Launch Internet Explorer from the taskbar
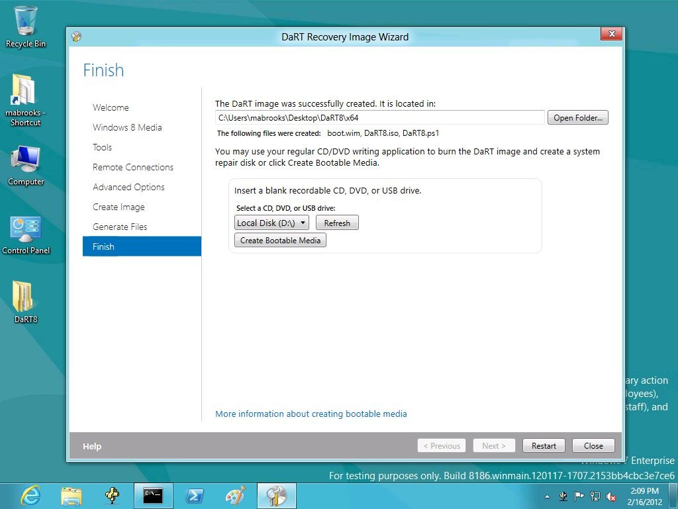Viewport: 678px width, 509px height. 30,496
